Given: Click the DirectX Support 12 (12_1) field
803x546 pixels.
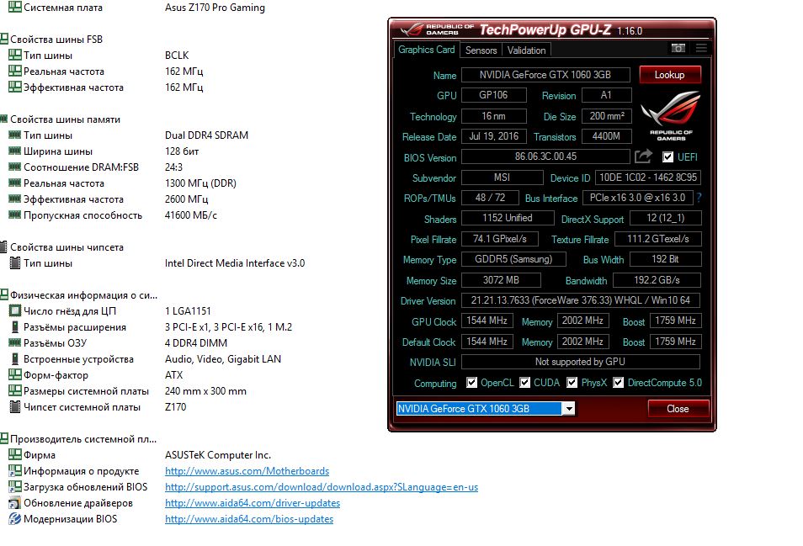Looking at the screenshot, I should coord(665,218).
